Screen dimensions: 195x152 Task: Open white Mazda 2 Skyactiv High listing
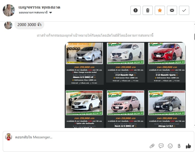[x=126, y=53]
